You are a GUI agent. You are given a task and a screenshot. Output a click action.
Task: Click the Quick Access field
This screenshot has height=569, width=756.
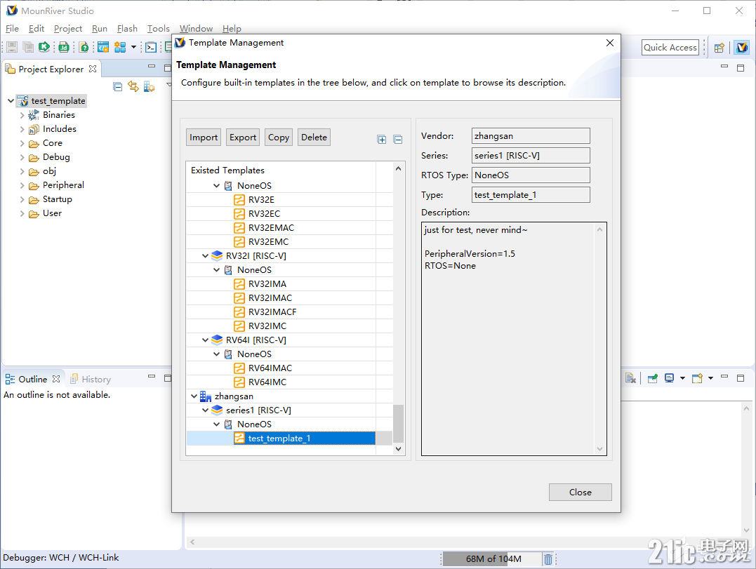click(x=670, y=47)
